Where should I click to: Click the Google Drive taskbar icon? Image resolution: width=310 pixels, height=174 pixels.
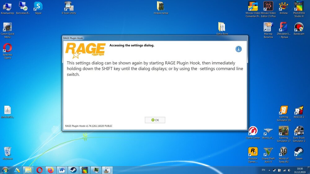[x=17, y=170]
